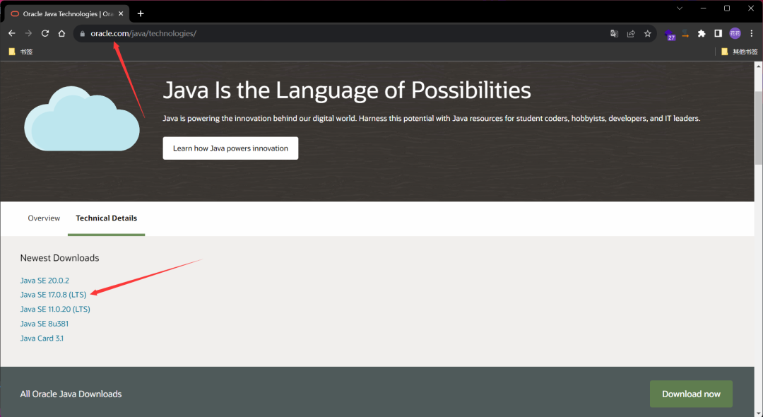This screenshot has width=763, height=417.
Task: Switch to the Overview tab
Action: click(44, 218)
